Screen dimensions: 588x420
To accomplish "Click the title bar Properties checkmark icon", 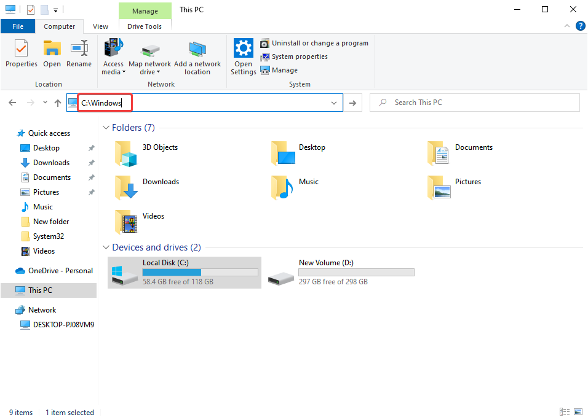I will (31, 10).
